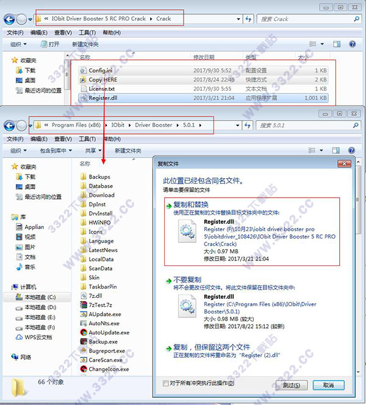Close the 复制文件 dialog
The image size is (366, 405).
point(344,163)
